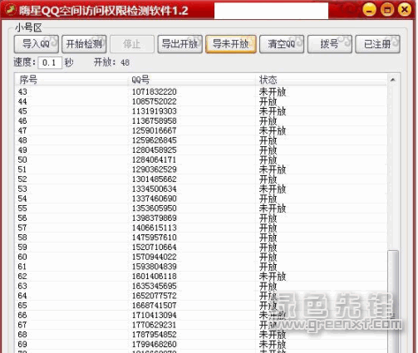Select row with QQ 1280458925
The width and height of the screenshot is (418, 353).
201,150
